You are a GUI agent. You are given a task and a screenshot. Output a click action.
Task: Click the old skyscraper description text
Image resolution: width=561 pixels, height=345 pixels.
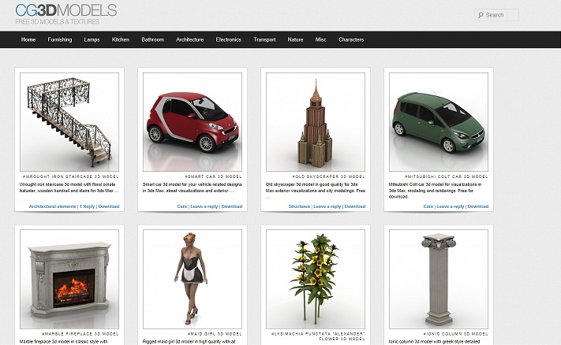(x=315, y=191)
